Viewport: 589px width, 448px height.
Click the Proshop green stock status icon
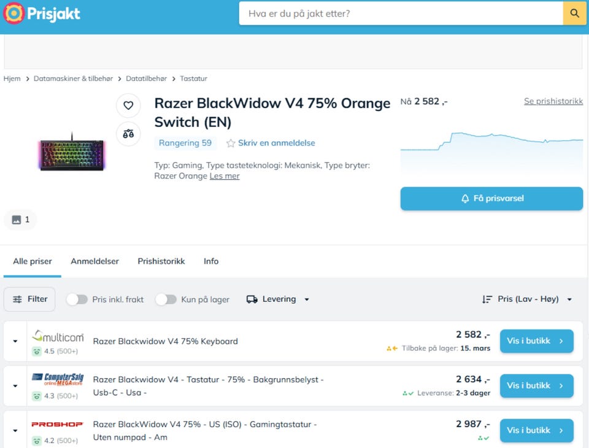point(483,438)
